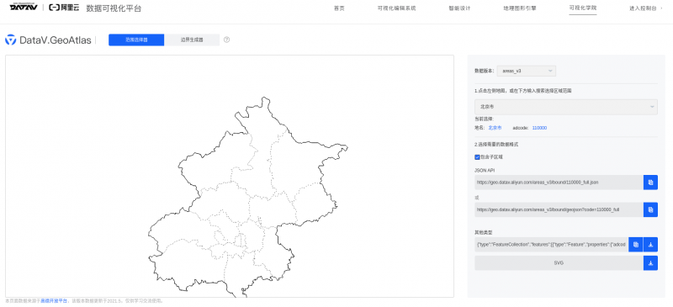673x307 pixels.
Task: Download the SVG boundary file
Action: tap(650, 262)
